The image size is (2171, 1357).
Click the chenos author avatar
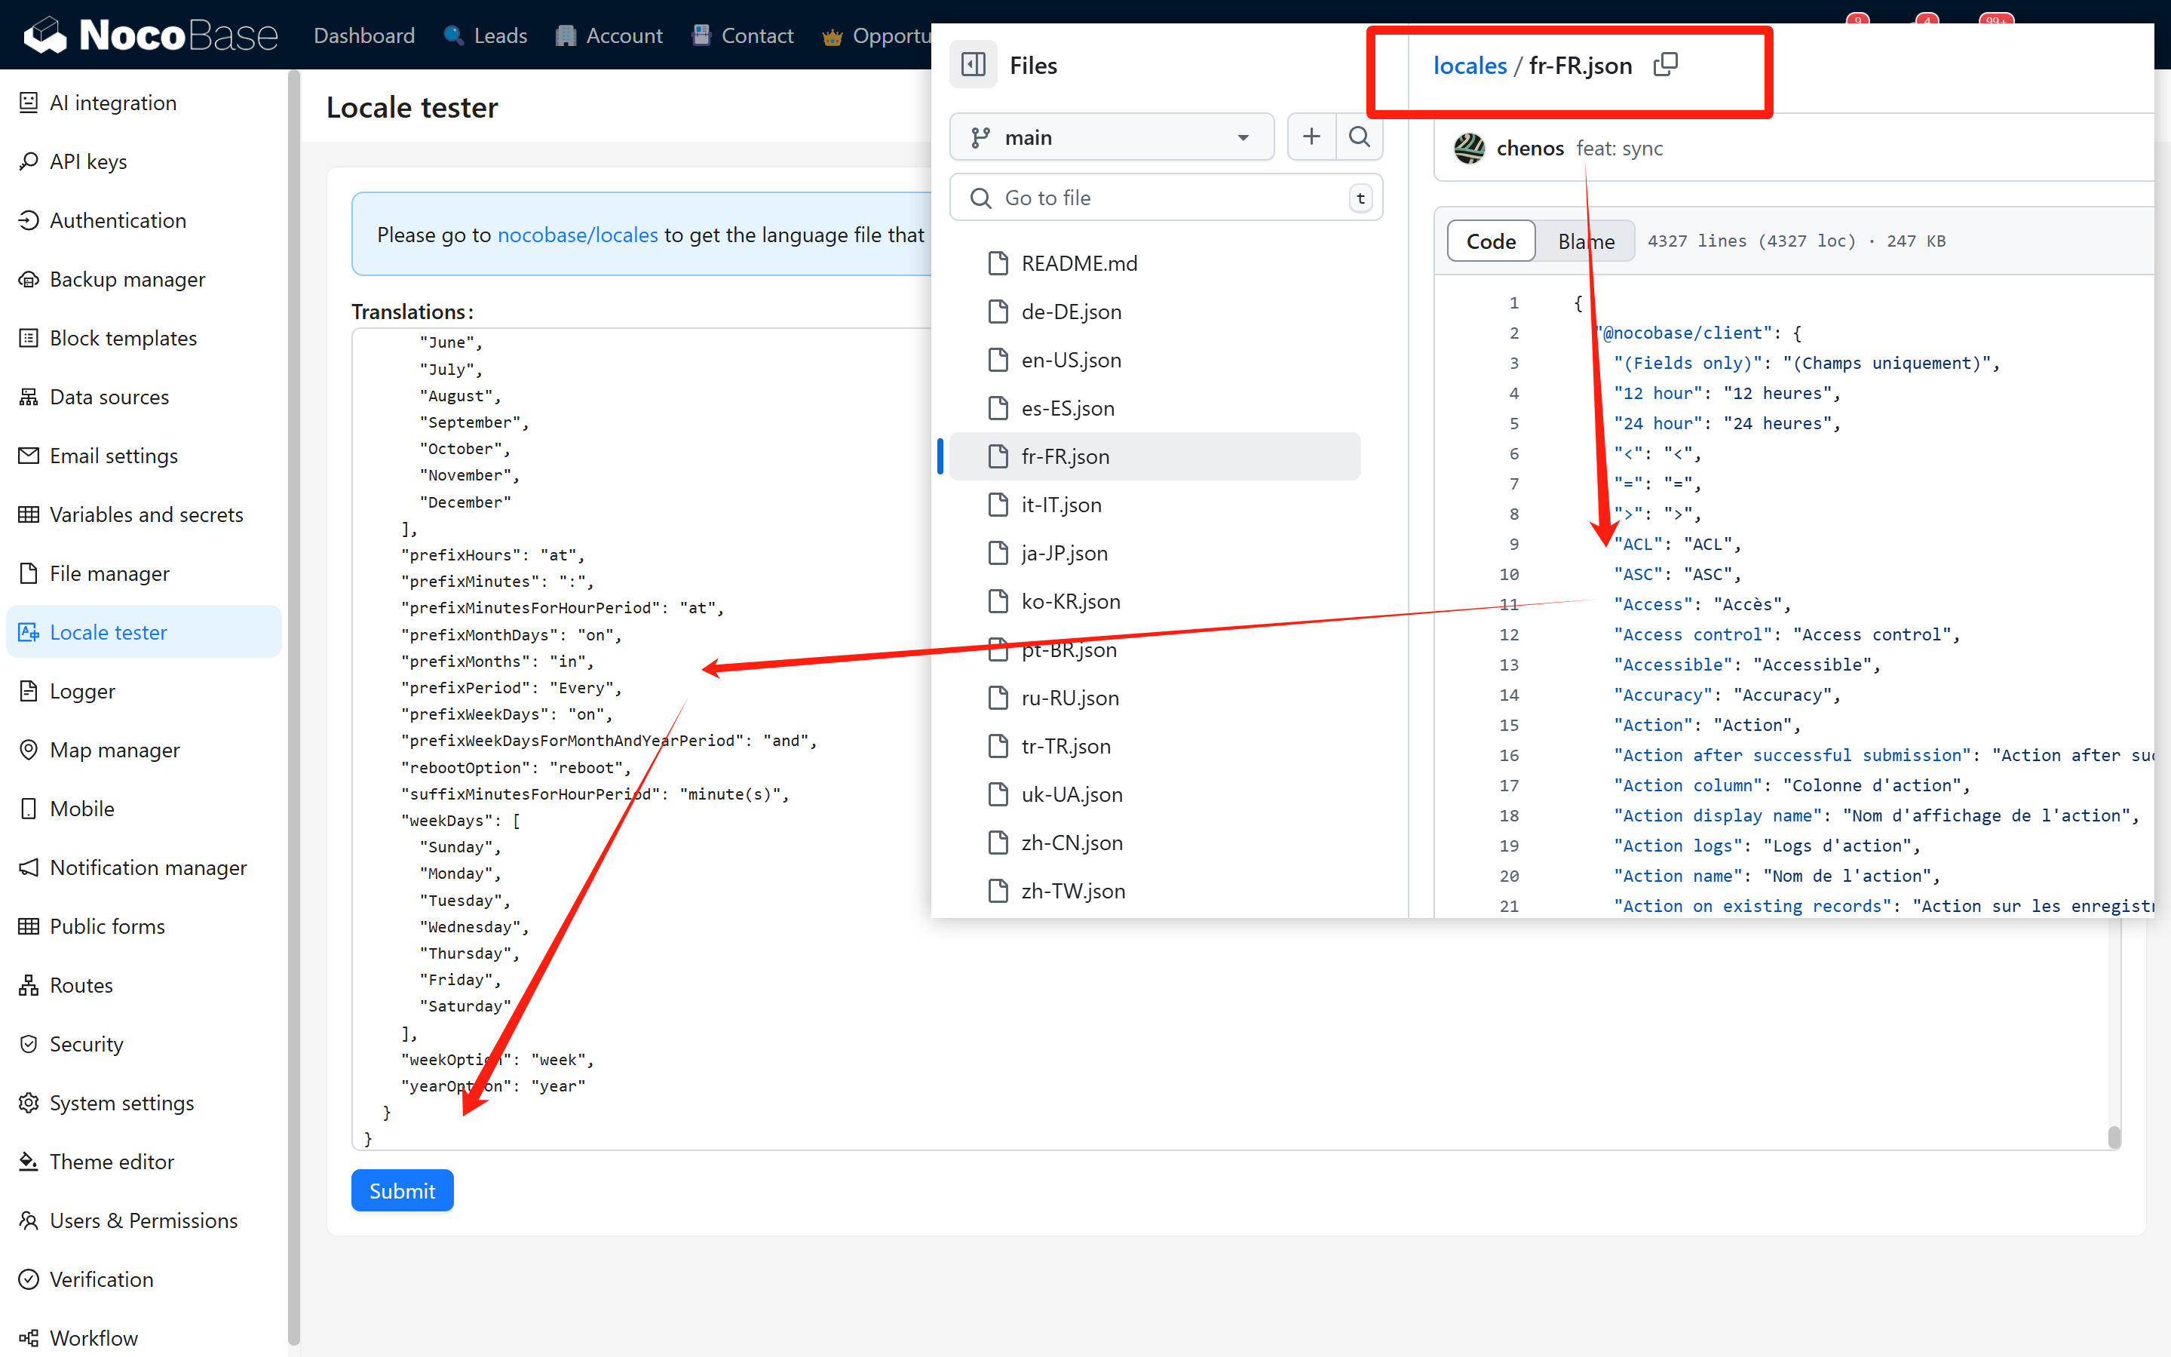point(1470,148)
